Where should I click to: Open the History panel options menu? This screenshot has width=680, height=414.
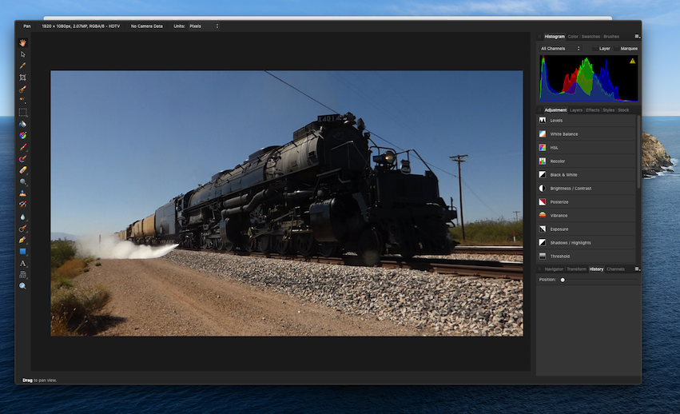[x=637, y=269]
